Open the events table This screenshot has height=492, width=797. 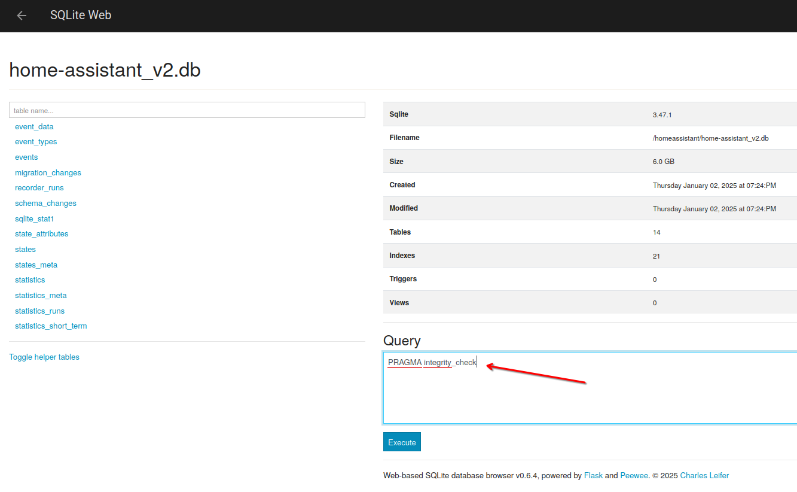click(x=26, y=157)
